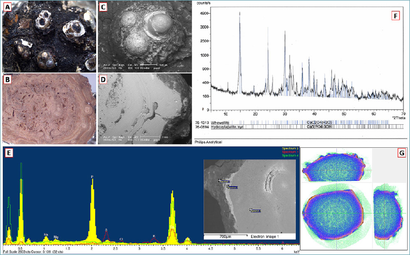This screenshot has width=410, height=255.
Task: Click the K peak label
Action: 154,236
